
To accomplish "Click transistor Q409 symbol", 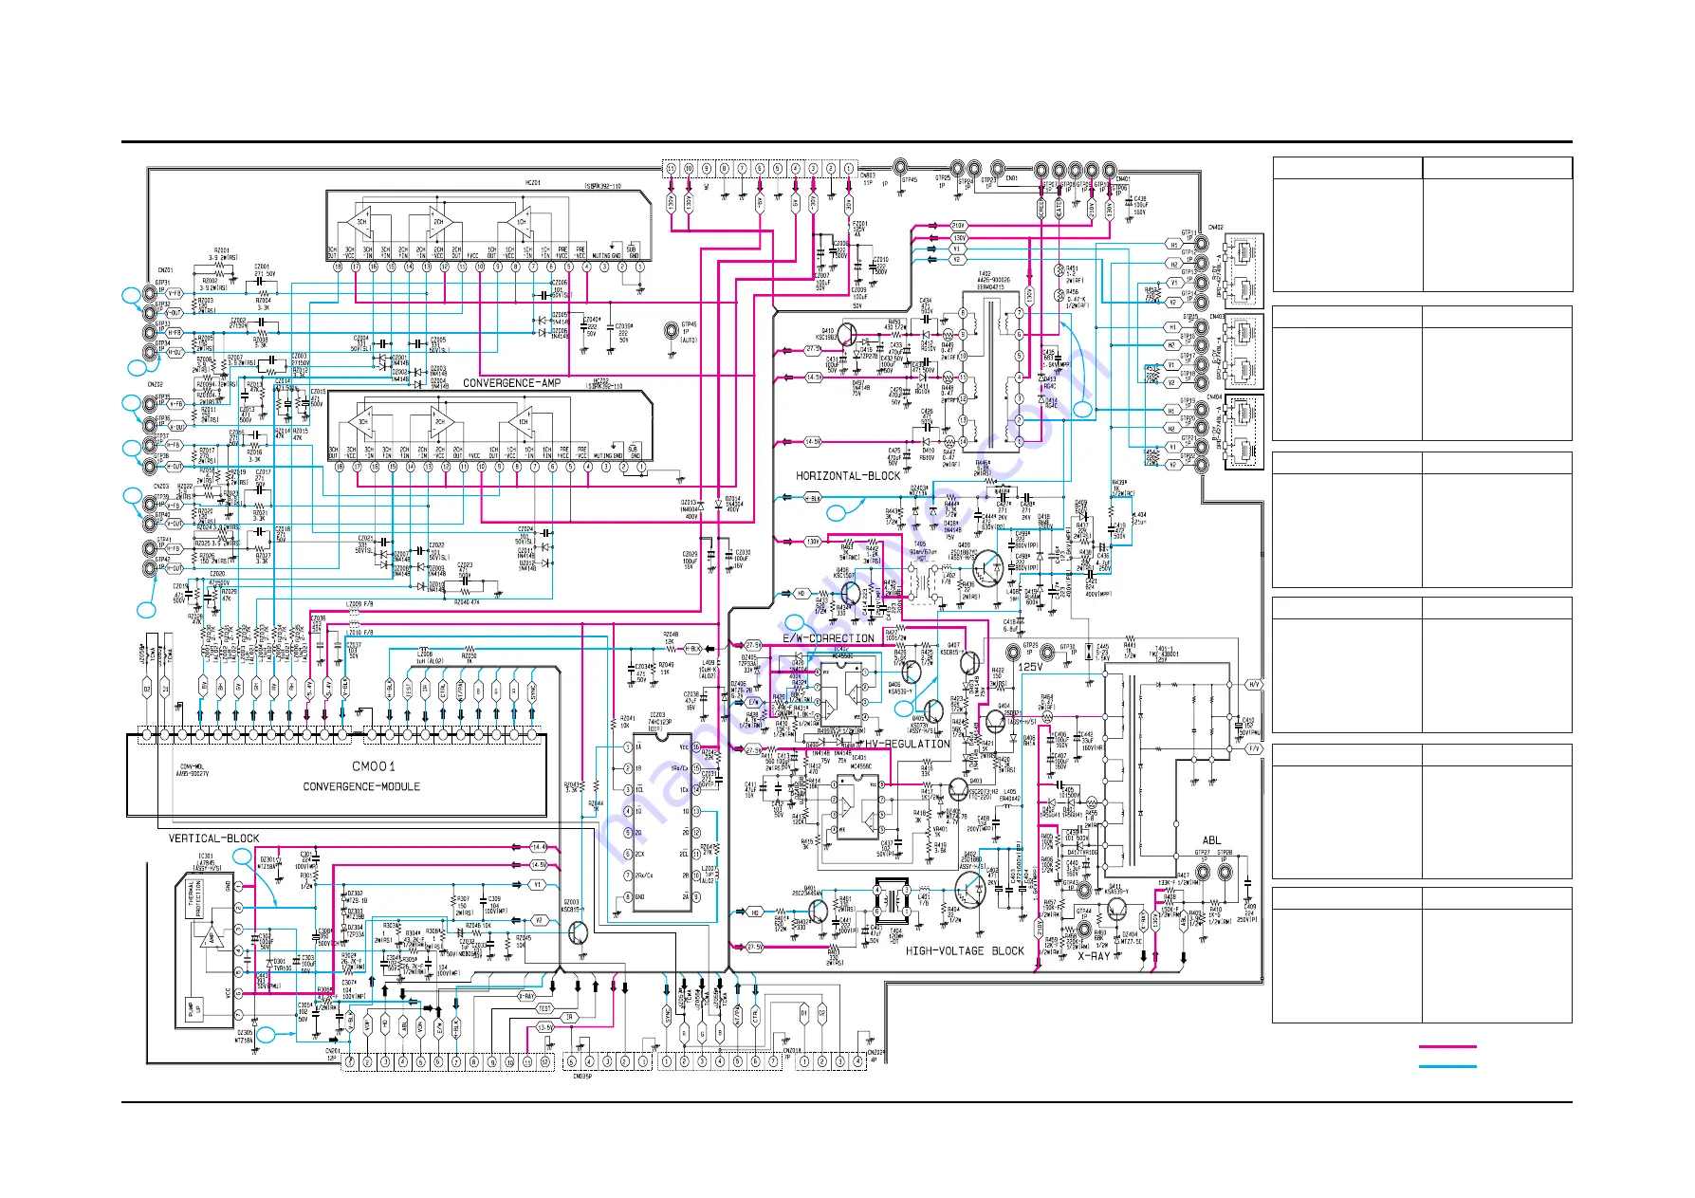I will [x=987, y=566].
